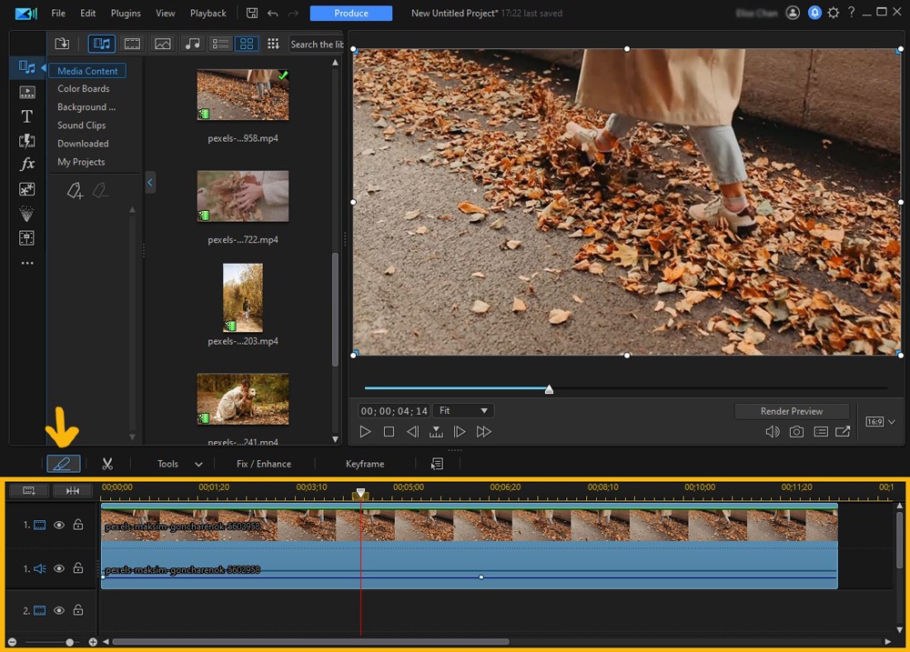The height and width of the screenshot is (652, 910).
Task: Open the library grid menu icon
Action: tap(273, 44)
